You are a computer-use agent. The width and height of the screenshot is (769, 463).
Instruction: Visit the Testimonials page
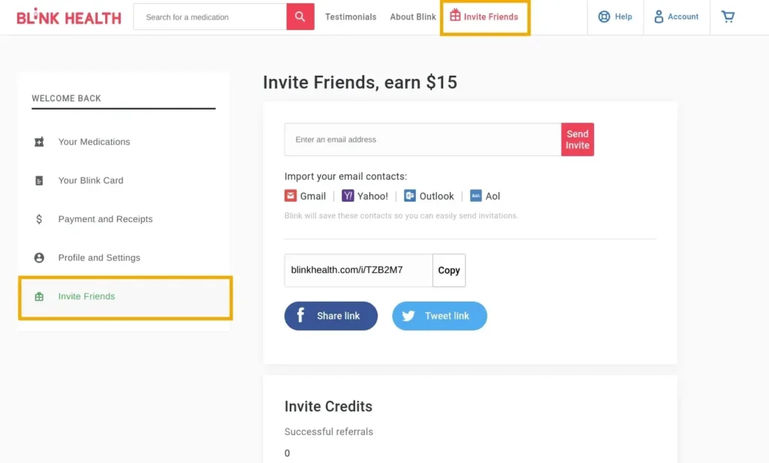pos(351,16)
